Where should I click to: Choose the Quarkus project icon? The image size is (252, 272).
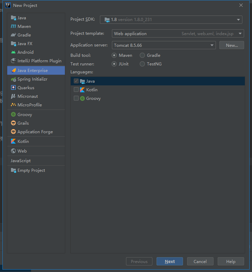coord(13,88)
